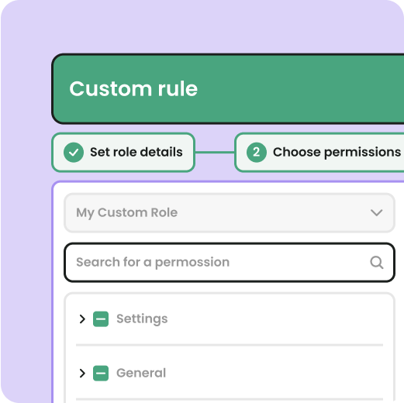404x403 pixels.
Task: Click the divider line below the Settings row
Action: click(x=230, y=345)
